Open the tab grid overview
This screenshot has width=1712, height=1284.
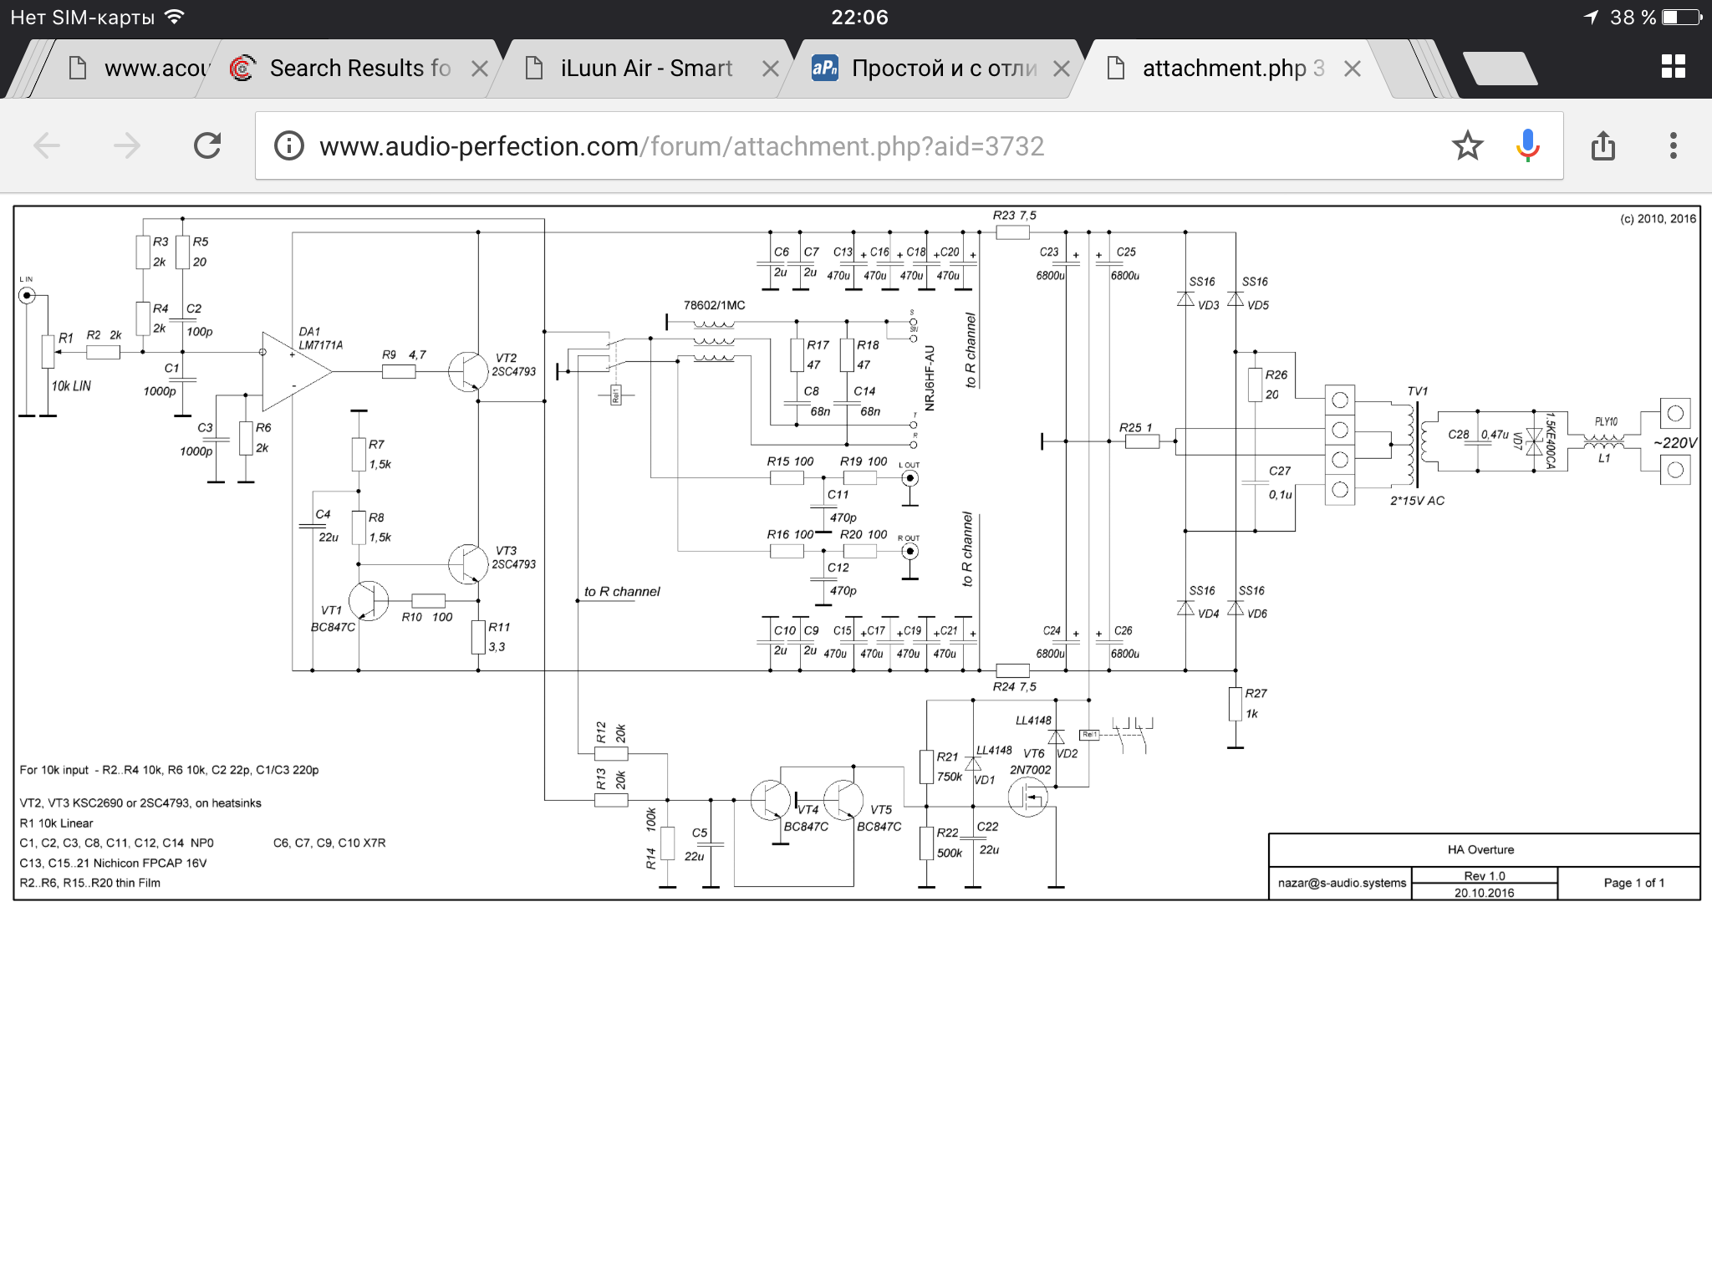click(1673, 67)
